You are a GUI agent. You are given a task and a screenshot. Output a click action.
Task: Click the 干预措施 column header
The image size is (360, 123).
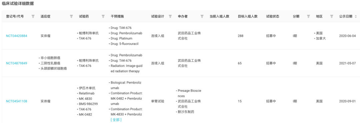117,16
